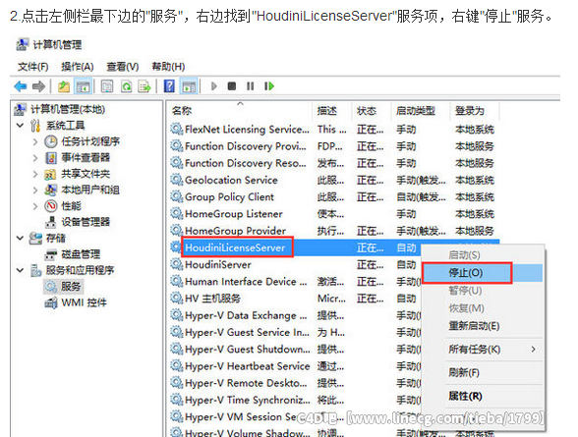Sort by the 名称 column header
The height and width of the screenshot is (437, 578).
click(240, 111)
